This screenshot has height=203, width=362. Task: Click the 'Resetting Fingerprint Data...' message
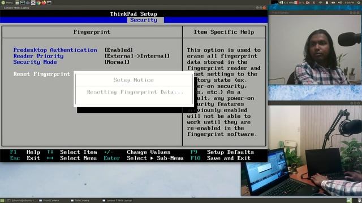(135, 92)
